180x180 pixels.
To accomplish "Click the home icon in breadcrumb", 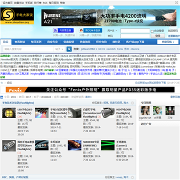I will pos(1,83).
